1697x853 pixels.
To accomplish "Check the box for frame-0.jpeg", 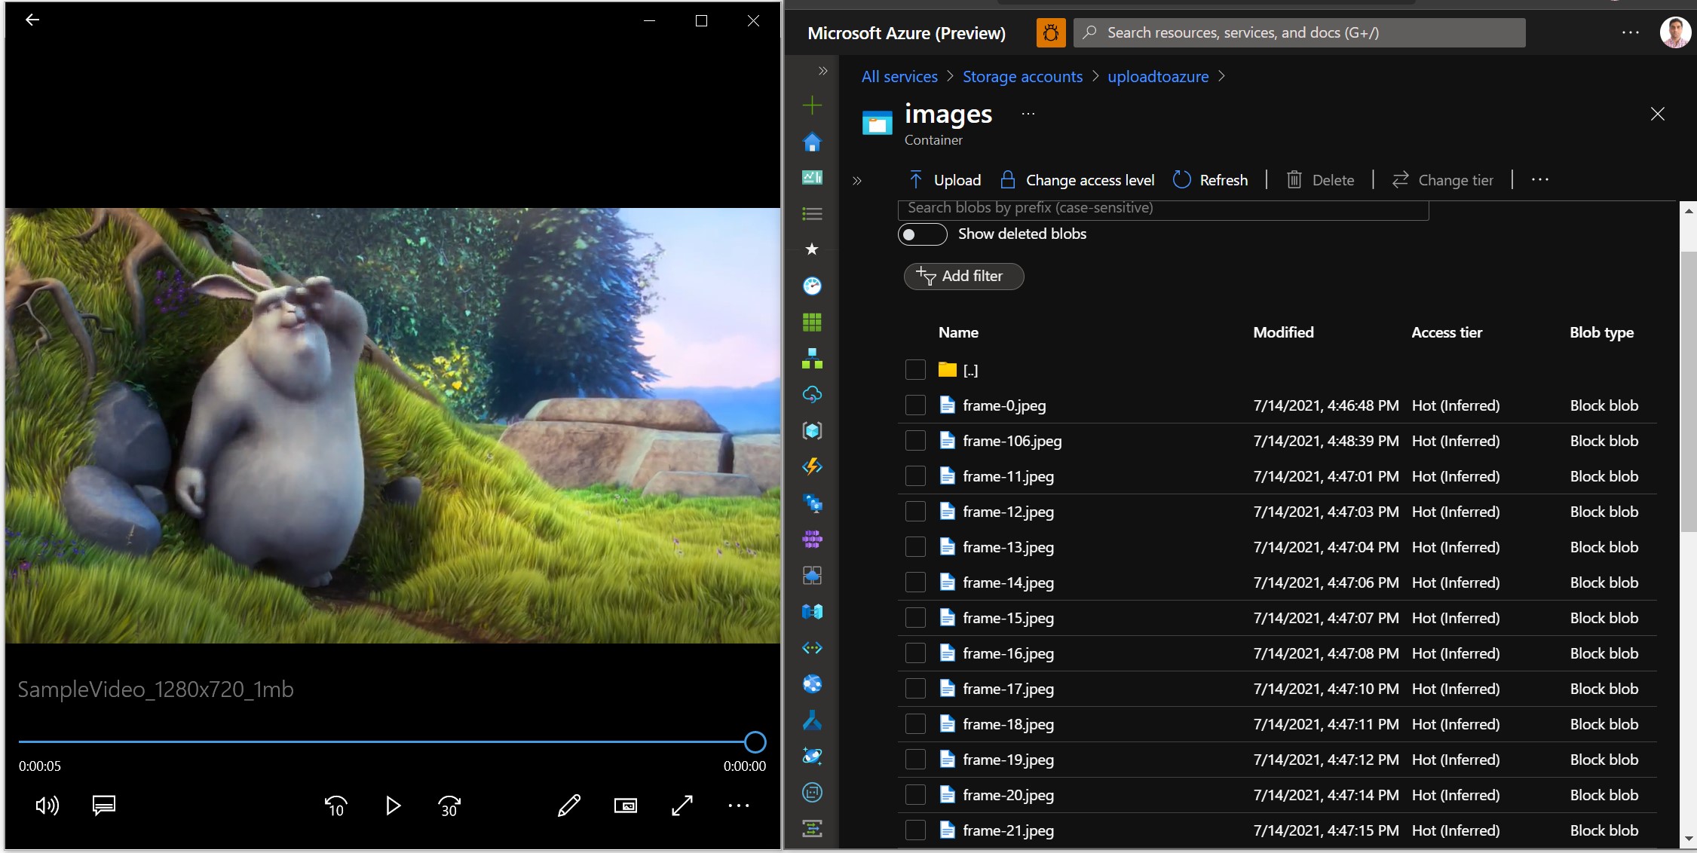I will click(x=915, y=405).
